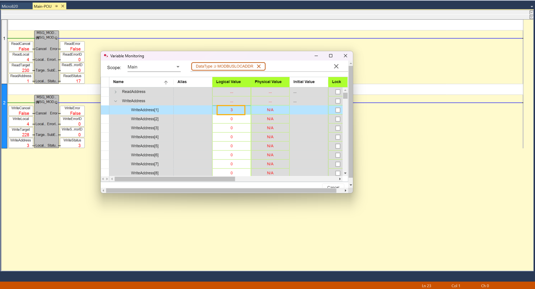The image size is (535, 289).
Task: Collapse the WriteAddress tree node
Action: (115, 101)
